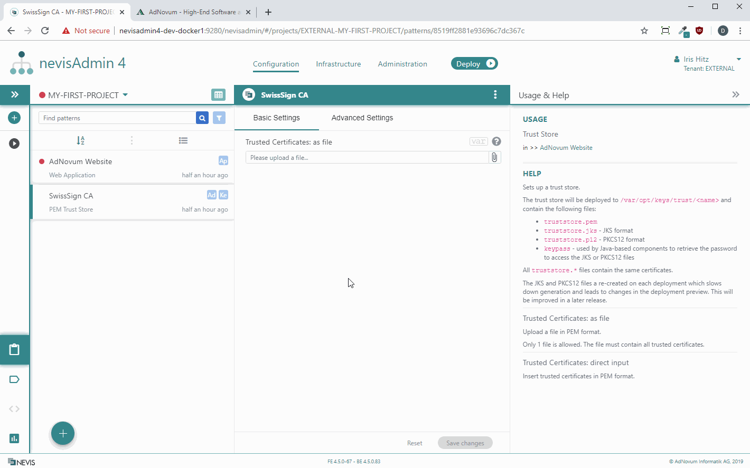
Task: Open SwissSign CA three-dot menu
Action: 495,94
